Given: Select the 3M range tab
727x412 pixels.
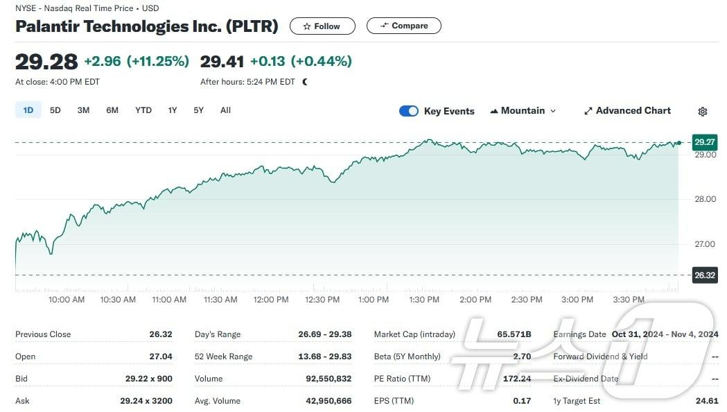Looking at the screenshot, I should click(x=83, y=110).
